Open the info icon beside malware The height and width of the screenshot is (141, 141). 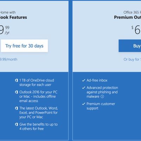click(x=102, y=97)
